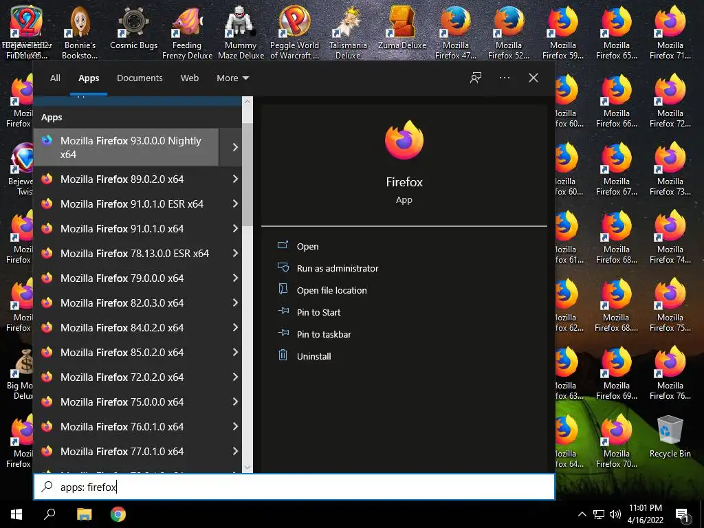Open Talismania Deluxe shortcut

[348, 32]
